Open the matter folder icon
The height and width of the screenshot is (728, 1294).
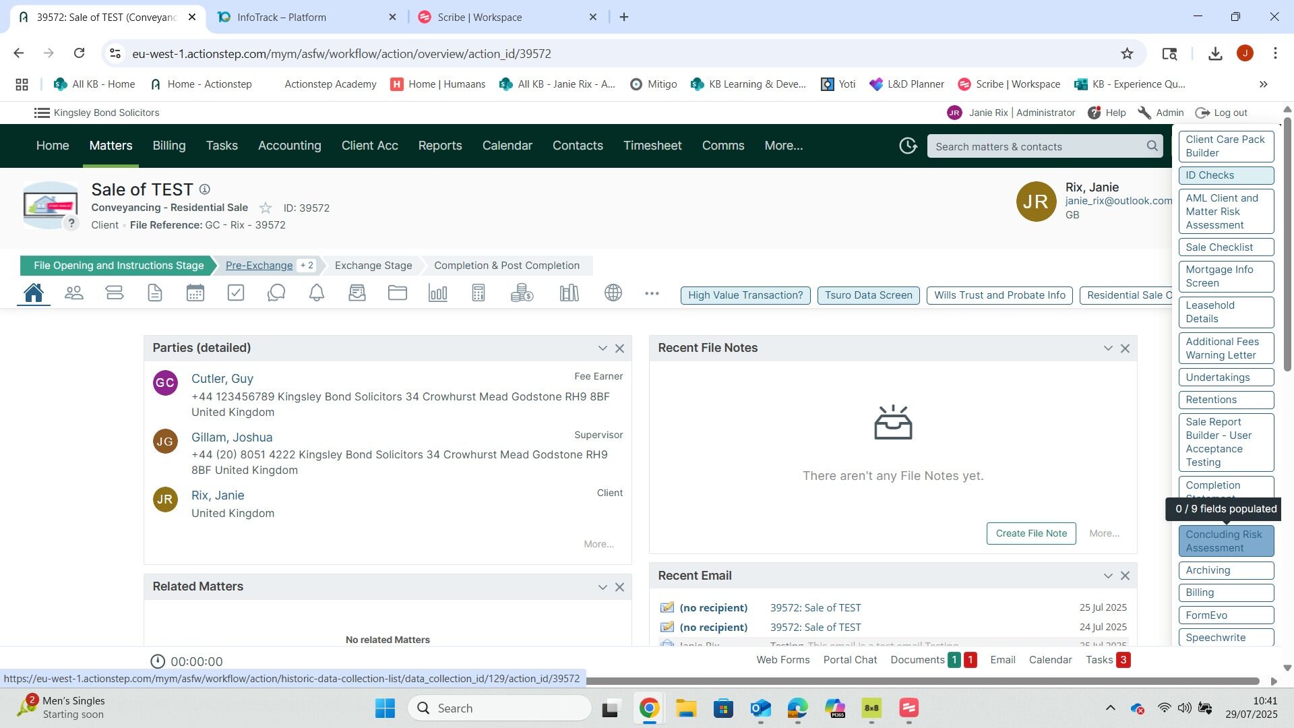(398, 293)
